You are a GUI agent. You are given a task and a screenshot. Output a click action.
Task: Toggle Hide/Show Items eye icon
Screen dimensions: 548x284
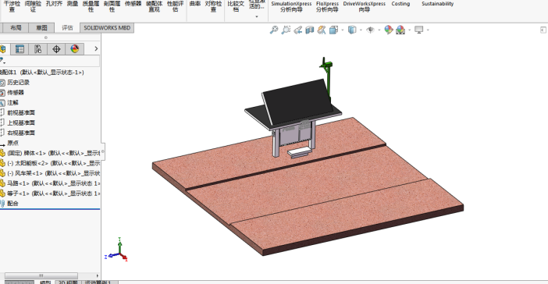371,30
